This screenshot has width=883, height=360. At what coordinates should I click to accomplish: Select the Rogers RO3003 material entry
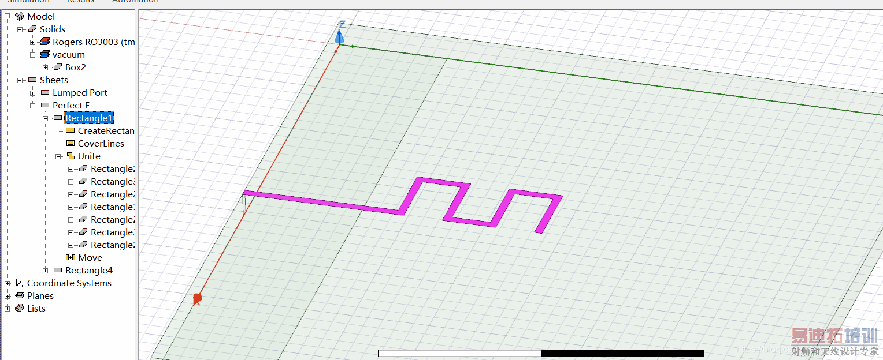(94, 42)
